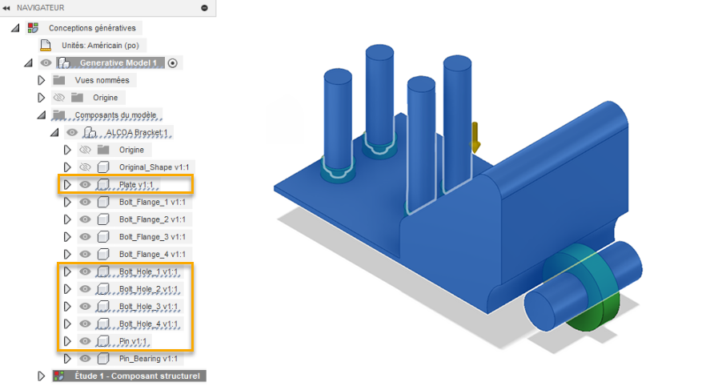Click the Bolt_Flange_4 v1:1 body icon
The height and width of the screenshot is (386, 714).
click(x=103, y=254)
